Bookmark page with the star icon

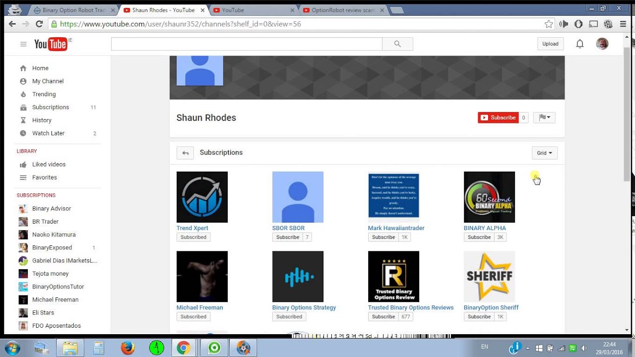548,24
